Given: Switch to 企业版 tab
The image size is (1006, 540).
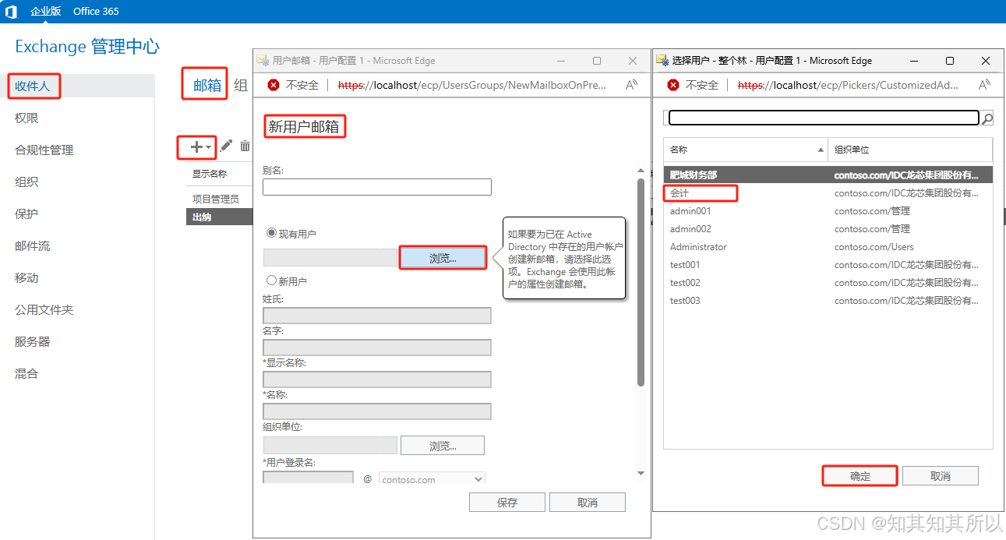Looking at the screenshot, I should 45,11.
